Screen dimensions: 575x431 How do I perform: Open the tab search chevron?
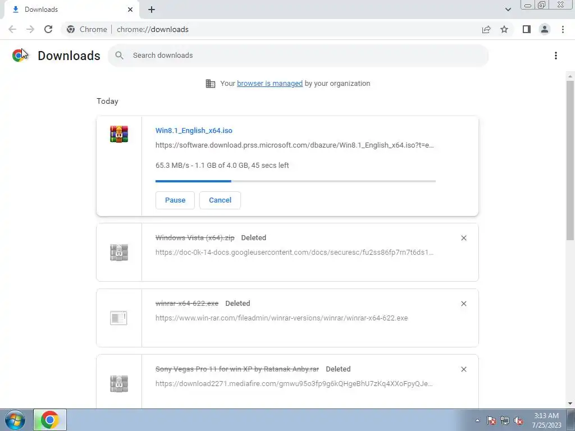(x=508, y=10)
